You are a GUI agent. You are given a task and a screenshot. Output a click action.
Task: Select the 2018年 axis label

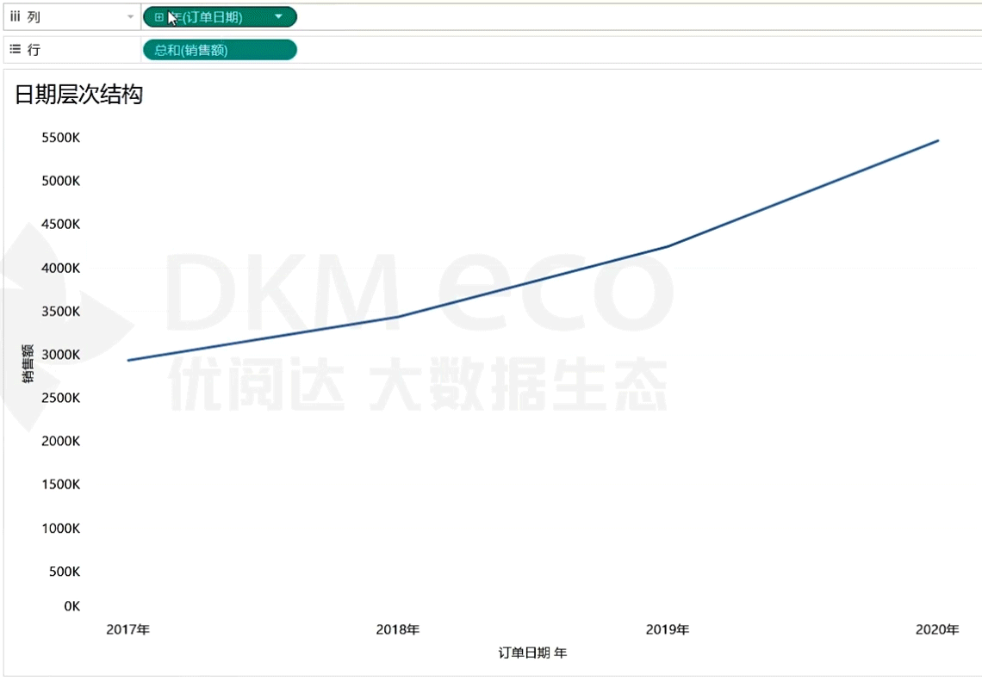[x=398, y=629]
